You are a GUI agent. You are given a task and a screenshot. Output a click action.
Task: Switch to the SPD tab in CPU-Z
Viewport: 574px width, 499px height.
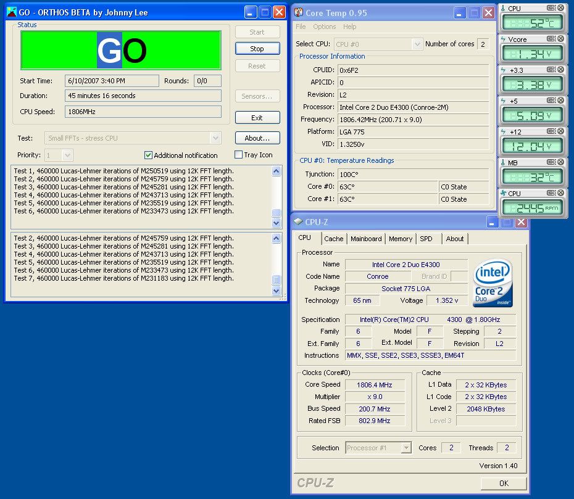coord(426,239)
